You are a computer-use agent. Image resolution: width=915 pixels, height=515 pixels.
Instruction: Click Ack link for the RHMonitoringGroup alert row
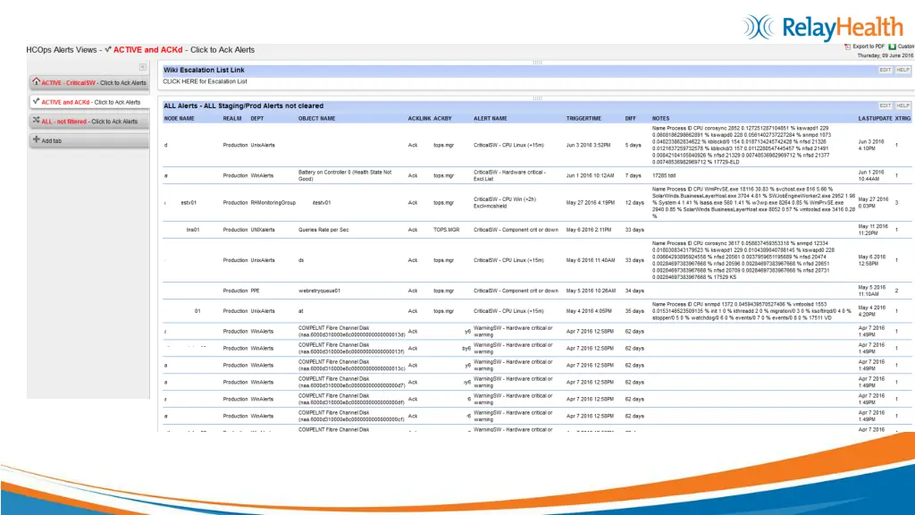pos(413,203)
